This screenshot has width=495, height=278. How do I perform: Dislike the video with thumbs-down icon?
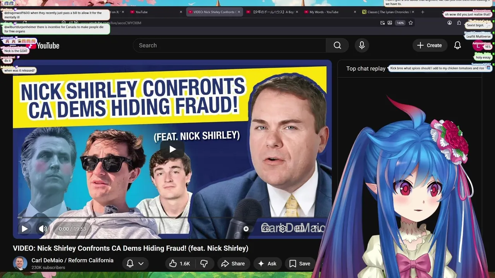204,263
